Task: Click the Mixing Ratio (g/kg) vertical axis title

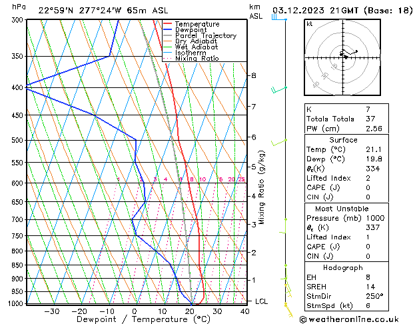Action: (261, 187)
